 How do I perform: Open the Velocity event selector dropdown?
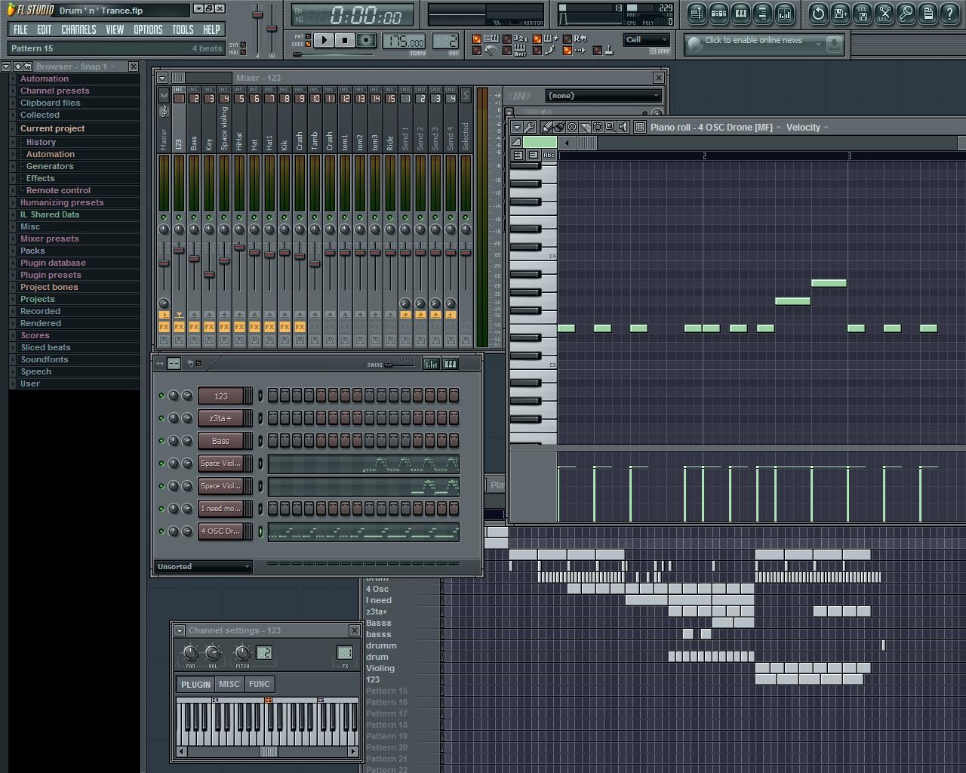(807, 127)
